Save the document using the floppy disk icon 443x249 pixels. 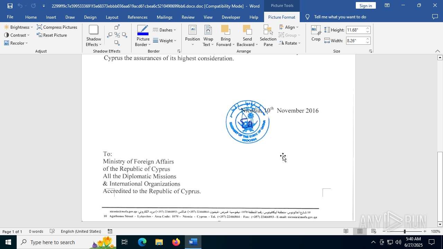(x=10, y=6)
